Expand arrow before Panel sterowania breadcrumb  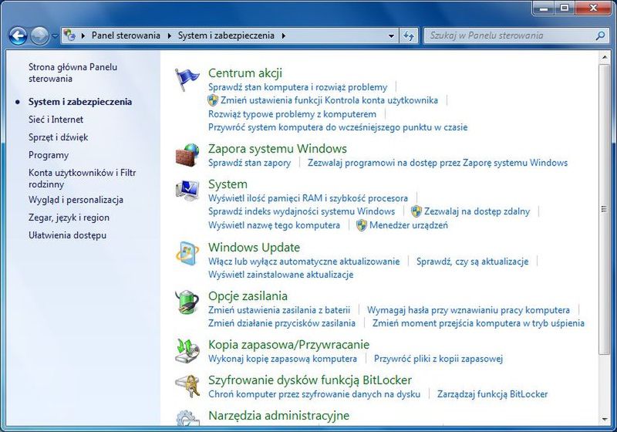[x=83, y=35]
